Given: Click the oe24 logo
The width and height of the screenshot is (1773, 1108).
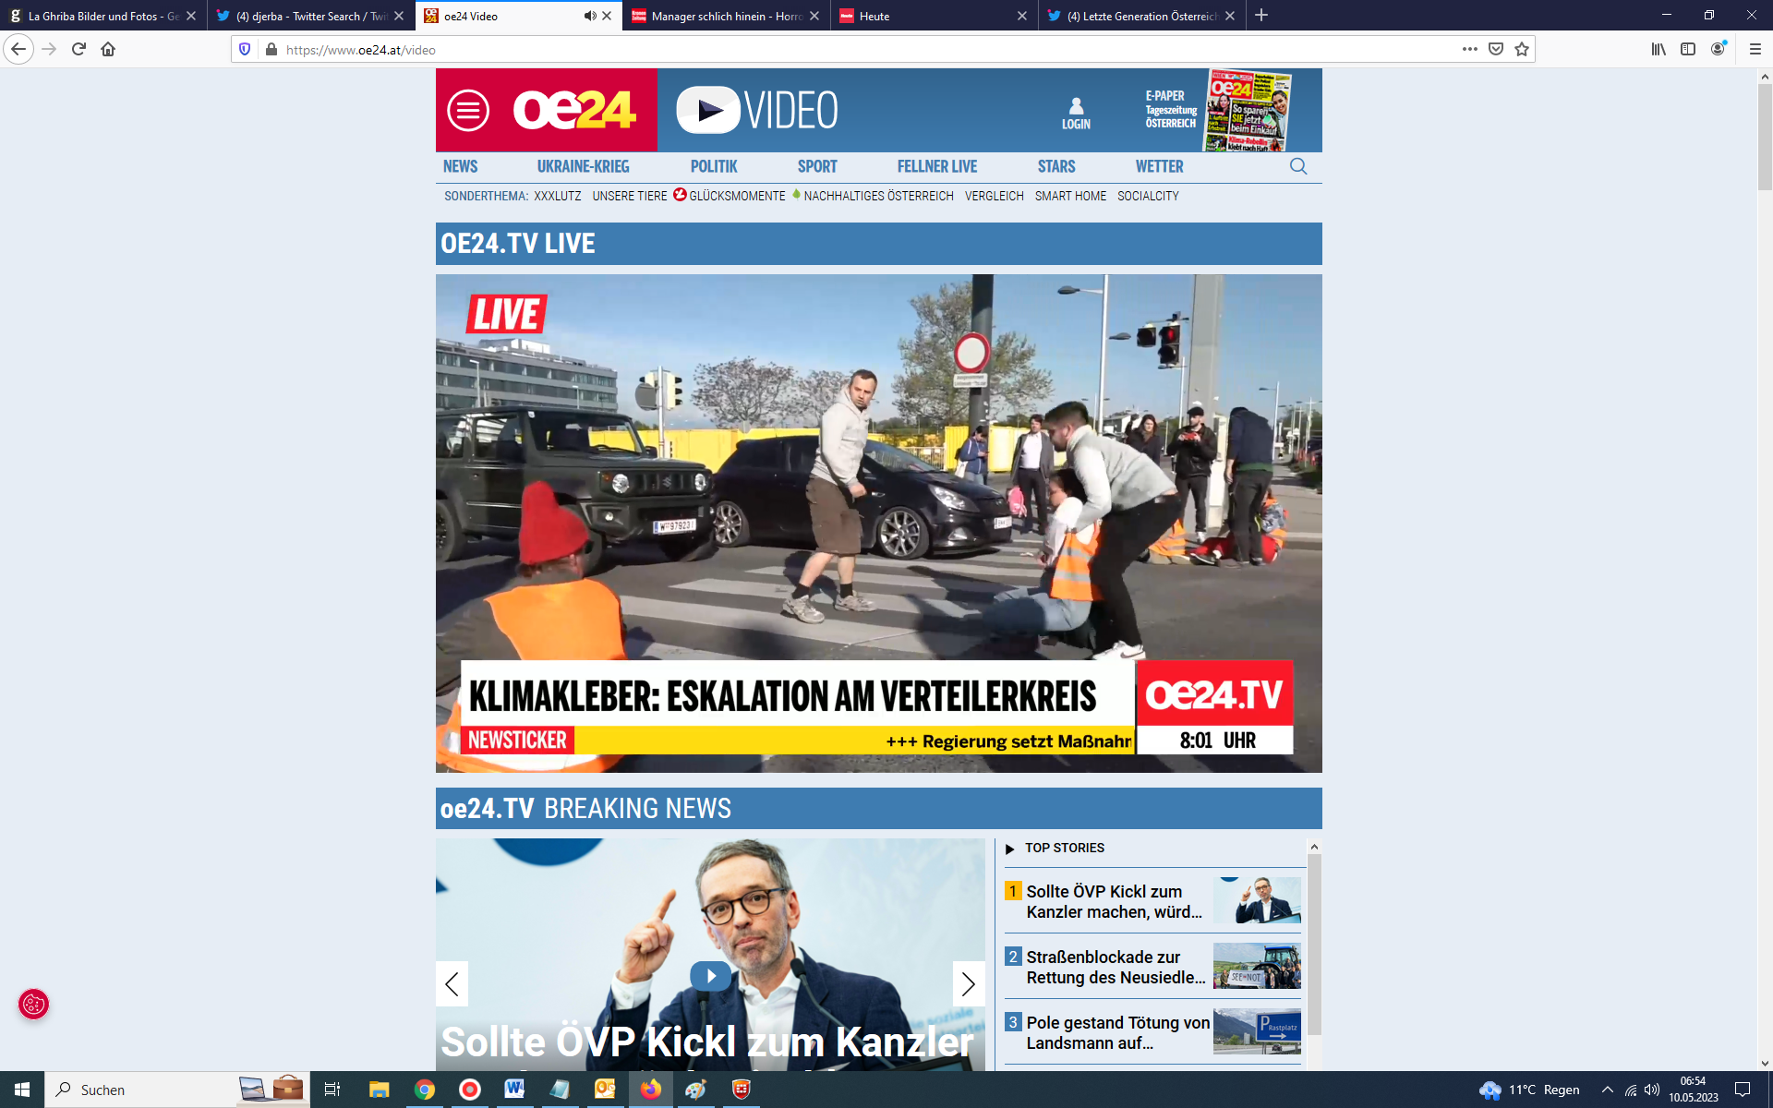Looking at the screenshot, I should pos(574,111).
